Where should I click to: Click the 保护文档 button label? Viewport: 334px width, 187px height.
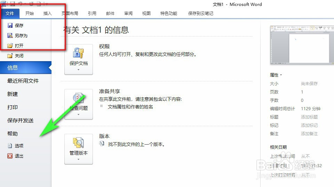coord(79,63)
